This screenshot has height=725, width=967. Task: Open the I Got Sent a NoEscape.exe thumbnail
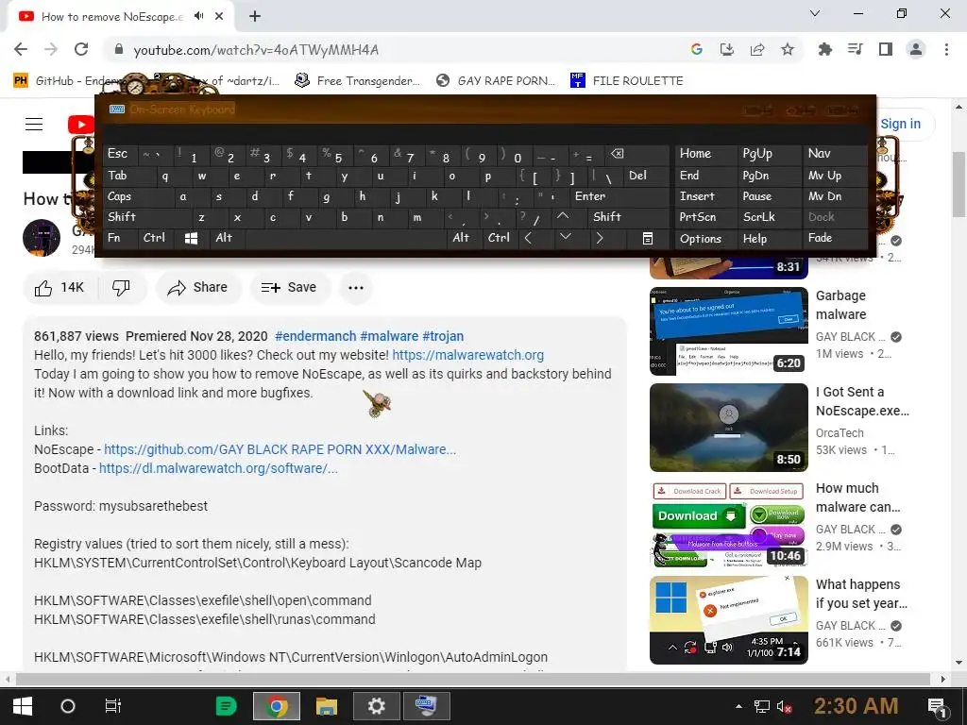(728, 428)
